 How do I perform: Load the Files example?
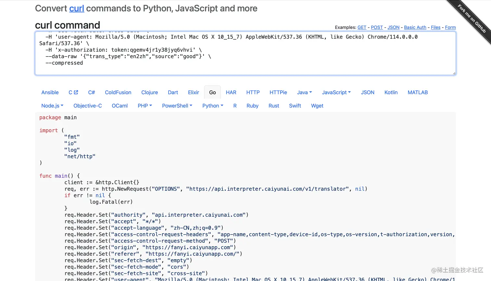pos(435,27)
